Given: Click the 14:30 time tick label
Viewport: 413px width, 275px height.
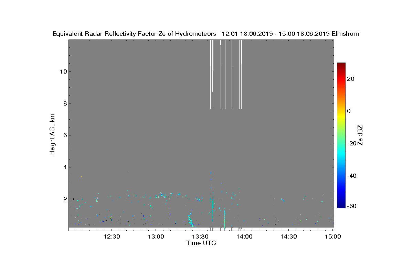Looking at the screenshot, I should click(x=289, y=236).
